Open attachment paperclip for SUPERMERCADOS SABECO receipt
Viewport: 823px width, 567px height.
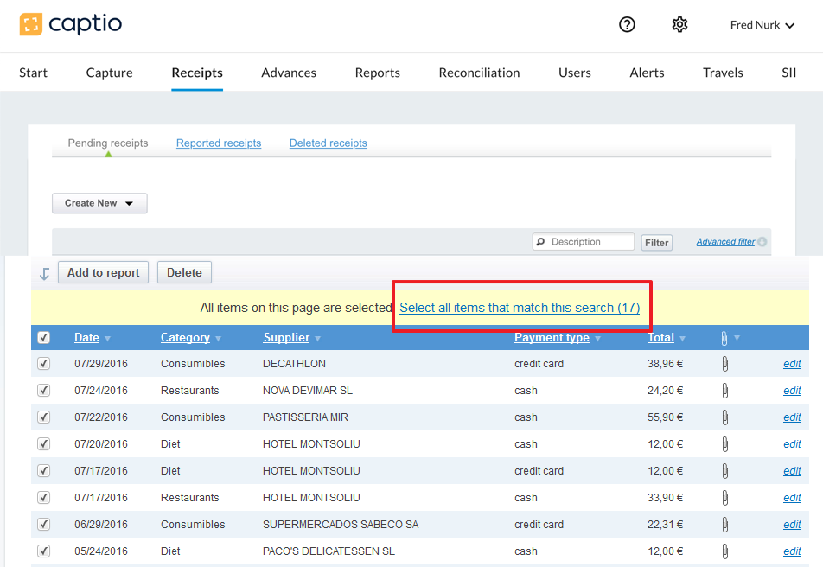click(724, 525)
